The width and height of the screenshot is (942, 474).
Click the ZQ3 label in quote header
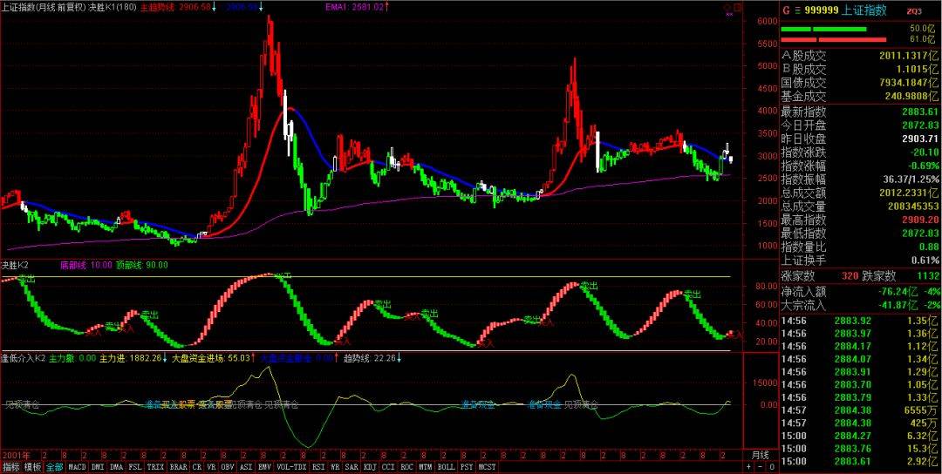click(914, 11)
